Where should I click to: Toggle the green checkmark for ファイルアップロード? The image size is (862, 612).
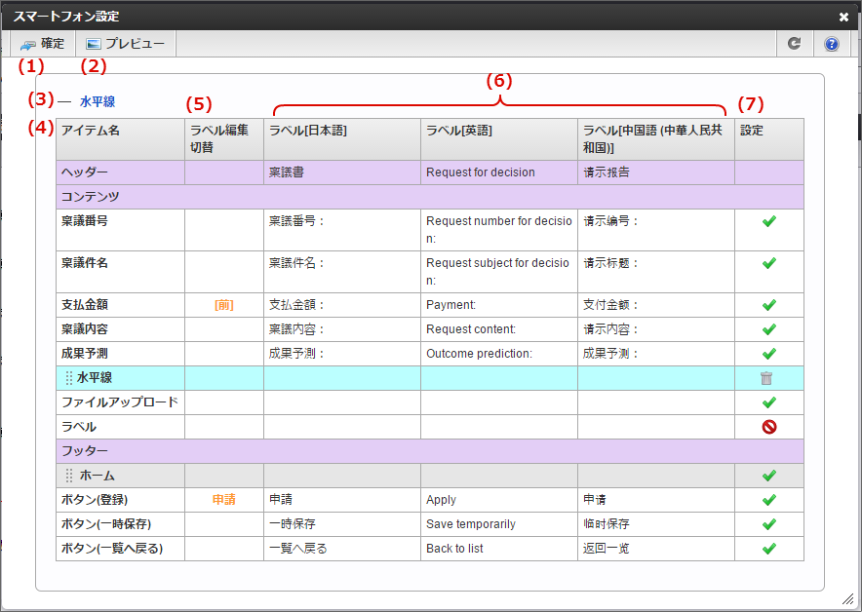click(x=769, y=402)
